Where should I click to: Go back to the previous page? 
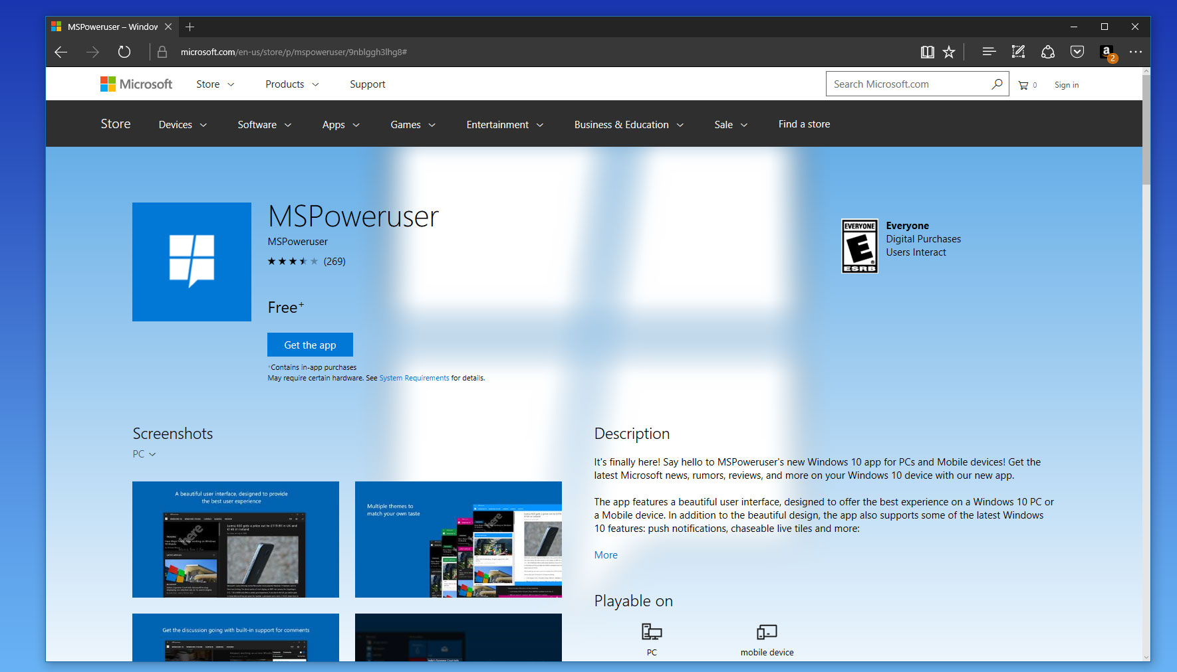pyautogui.click(x=61, y=52)
